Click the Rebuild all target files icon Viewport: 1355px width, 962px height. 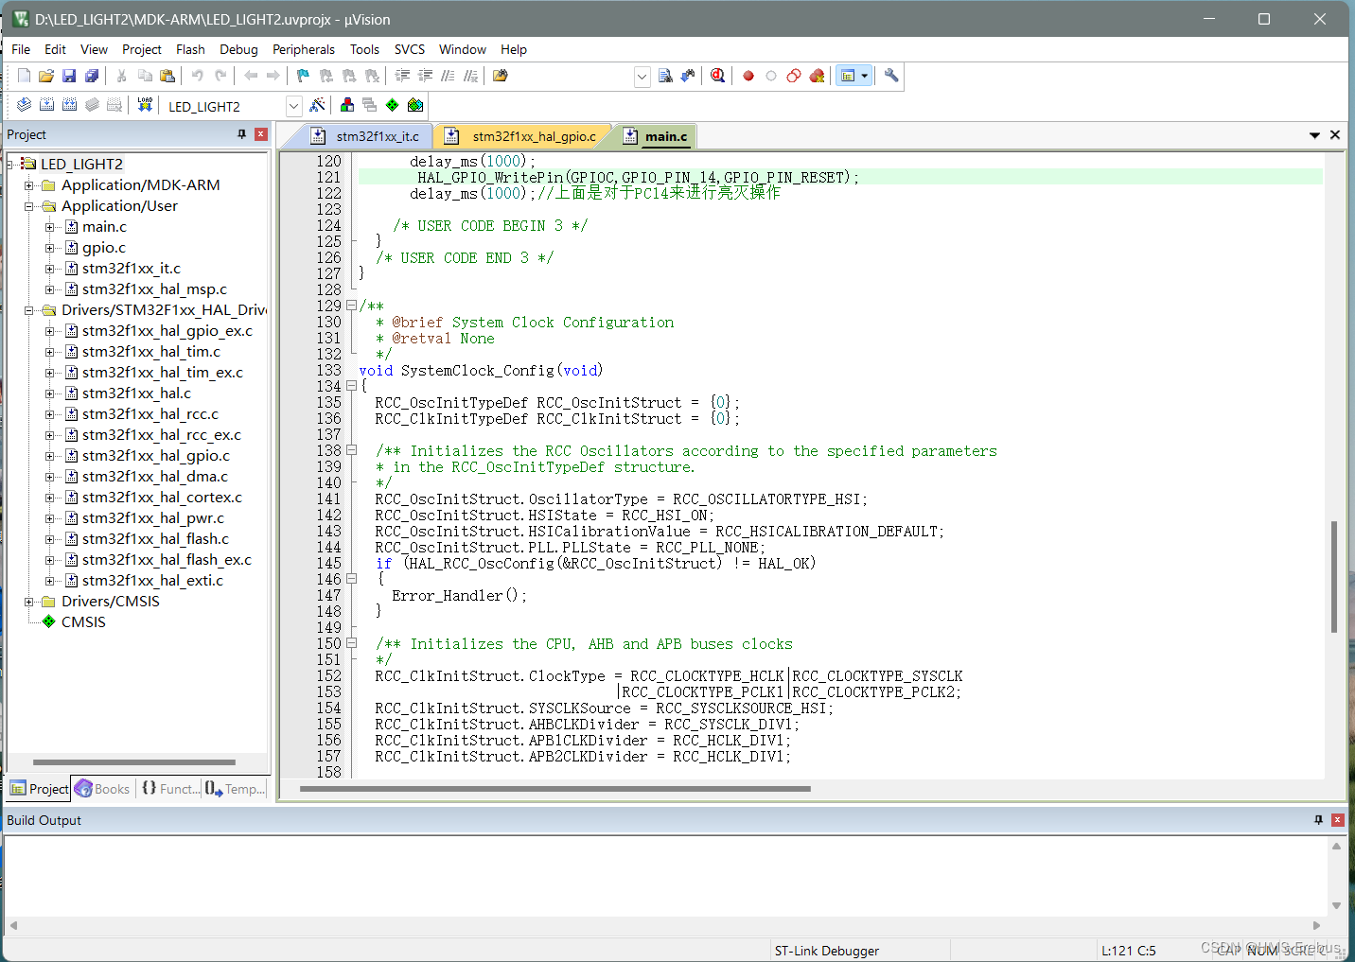[x=69, y=105]
